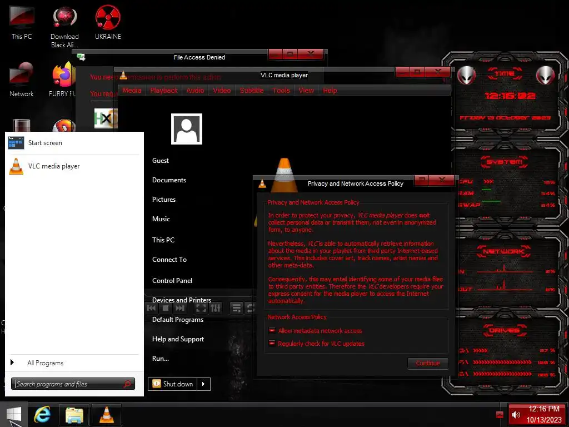Click the DRIVES widget header
Viewport: 569px width, 427px height.
point(505,330)
